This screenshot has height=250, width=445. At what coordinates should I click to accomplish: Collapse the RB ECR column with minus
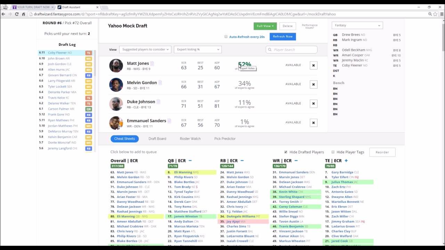242,161
